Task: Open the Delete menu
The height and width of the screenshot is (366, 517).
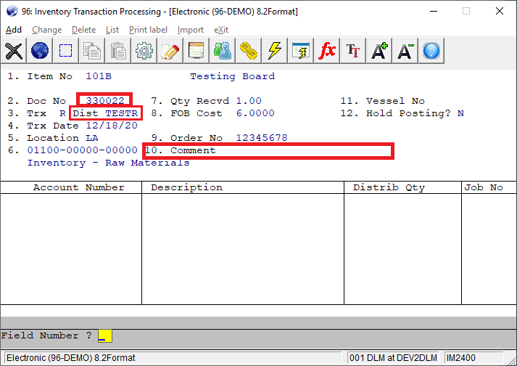Action: [x=83, y=30]
